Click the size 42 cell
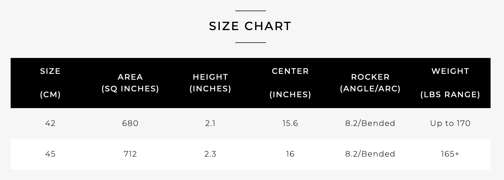The width and height of the screenshot is (504, 180). pyautogui.click(x=50, y=123)
